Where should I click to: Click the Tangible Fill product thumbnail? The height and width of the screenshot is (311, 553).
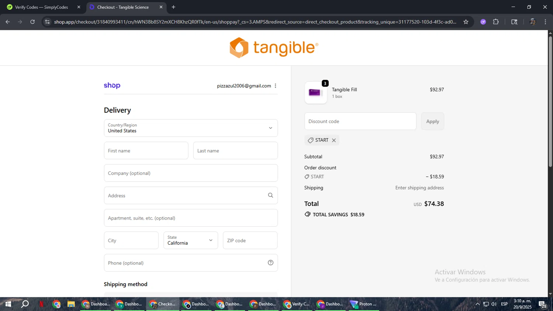316,92
